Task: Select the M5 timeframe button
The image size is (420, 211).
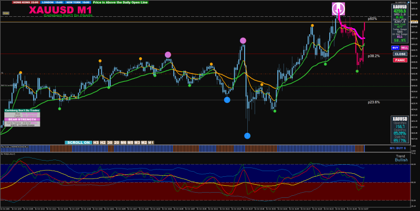Action: 130,142
